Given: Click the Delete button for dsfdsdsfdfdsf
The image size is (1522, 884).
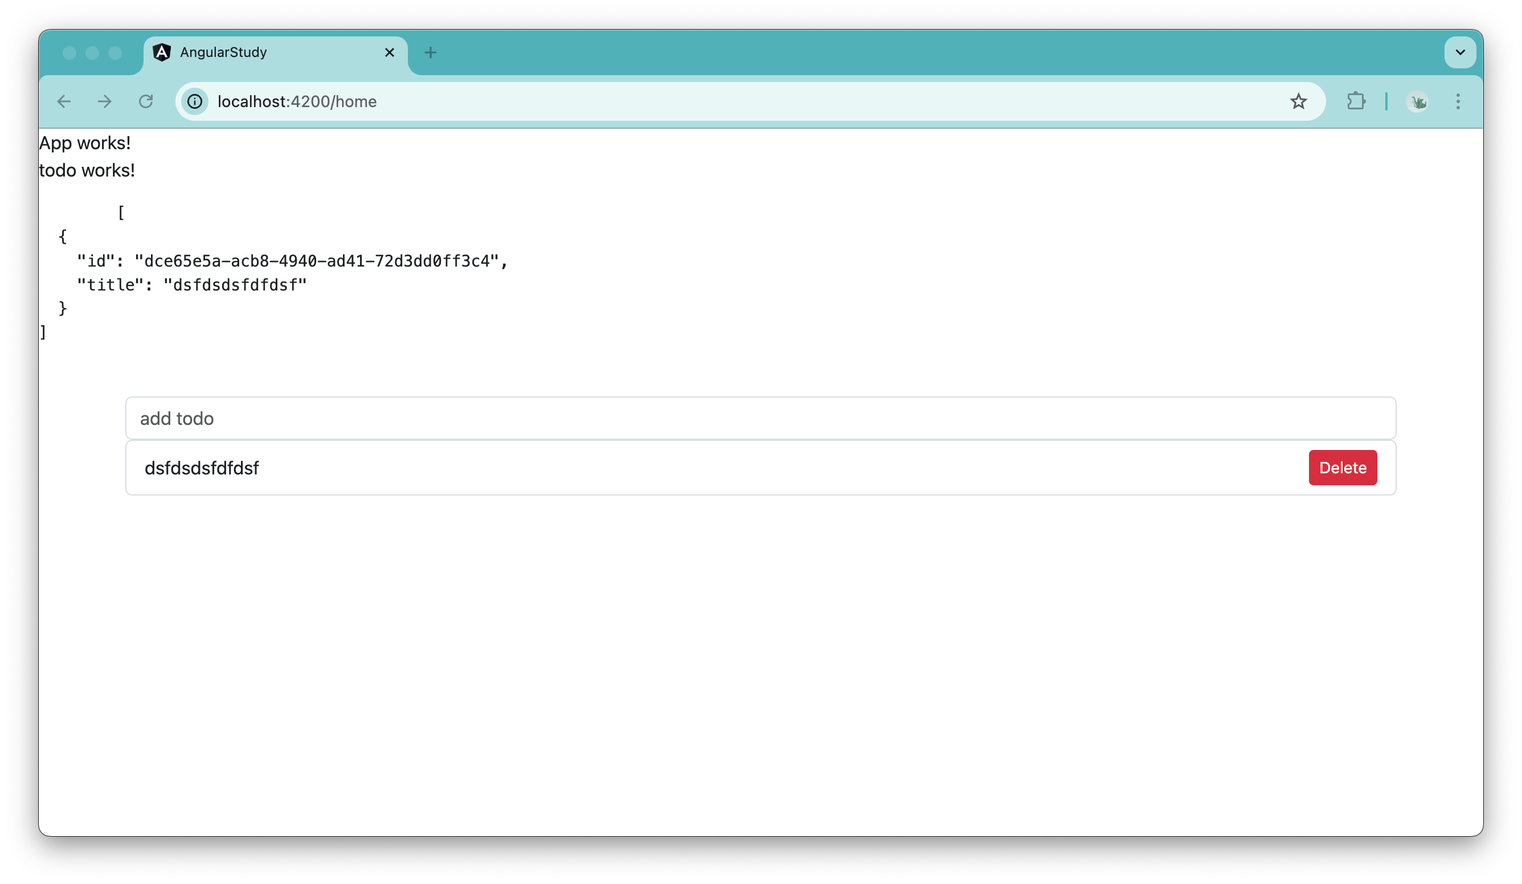Looking at the screenshot, I should [x=1342, y=468].
